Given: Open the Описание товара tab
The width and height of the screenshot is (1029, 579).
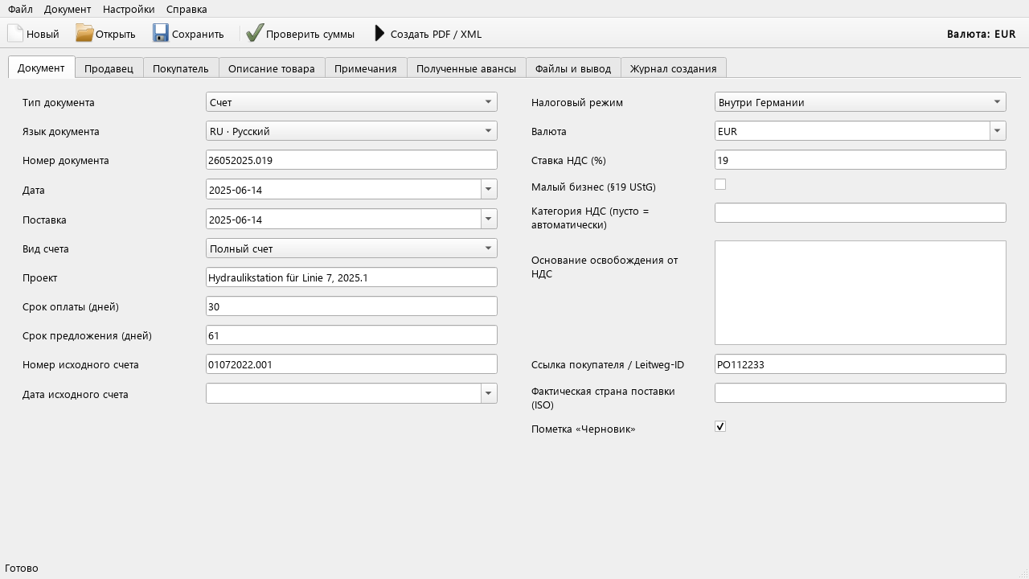Looking at the screenshot, I should pos(272,68).
